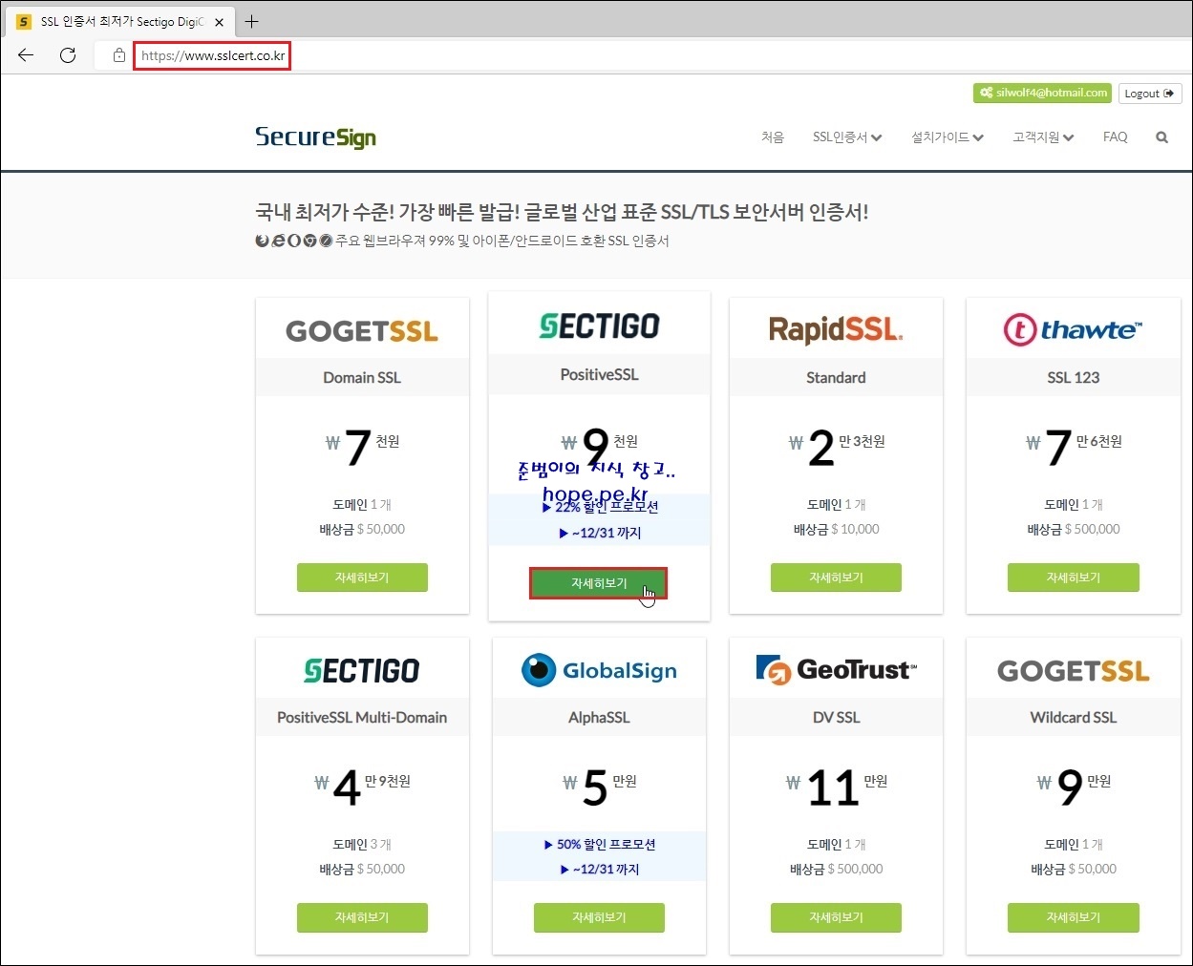Image resolution: width=1193 pixels, height=966 pixels.
Task: Click 자세히보기 under DV SSL
Action: [836, 917]
